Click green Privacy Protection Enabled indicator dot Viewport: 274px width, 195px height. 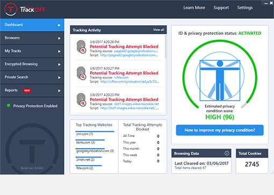pos(9,106)
